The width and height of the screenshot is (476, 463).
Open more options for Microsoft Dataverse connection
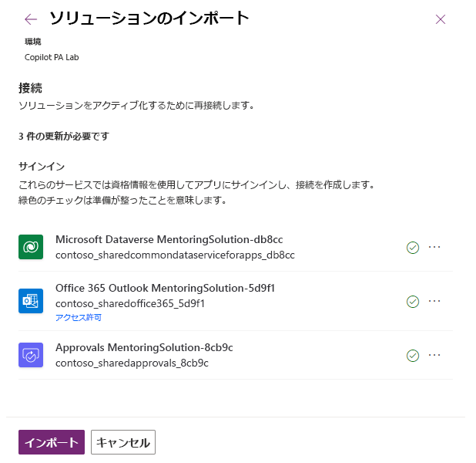click(434, 247)
